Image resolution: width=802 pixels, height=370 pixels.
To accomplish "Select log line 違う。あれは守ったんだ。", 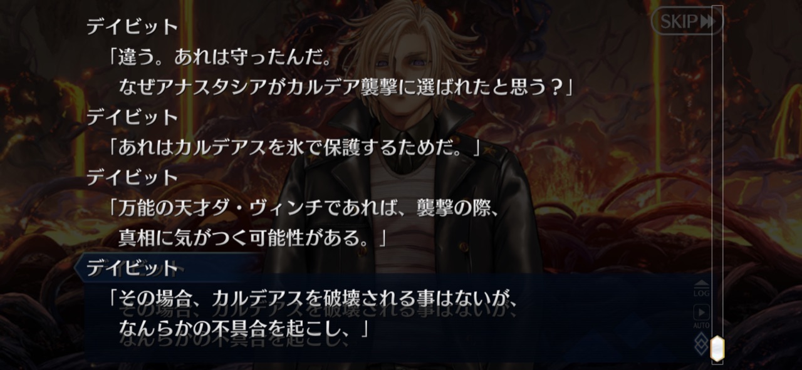I will click(x=219, y=58).
